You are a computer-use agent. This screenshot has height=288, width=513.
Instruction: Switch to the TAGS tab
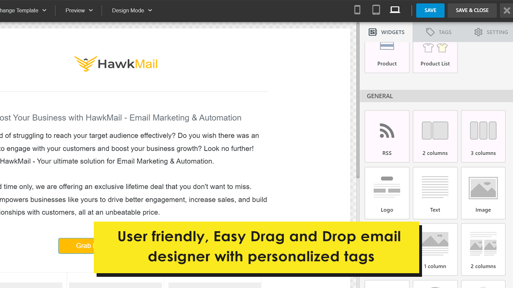click(x=439, y=32)
